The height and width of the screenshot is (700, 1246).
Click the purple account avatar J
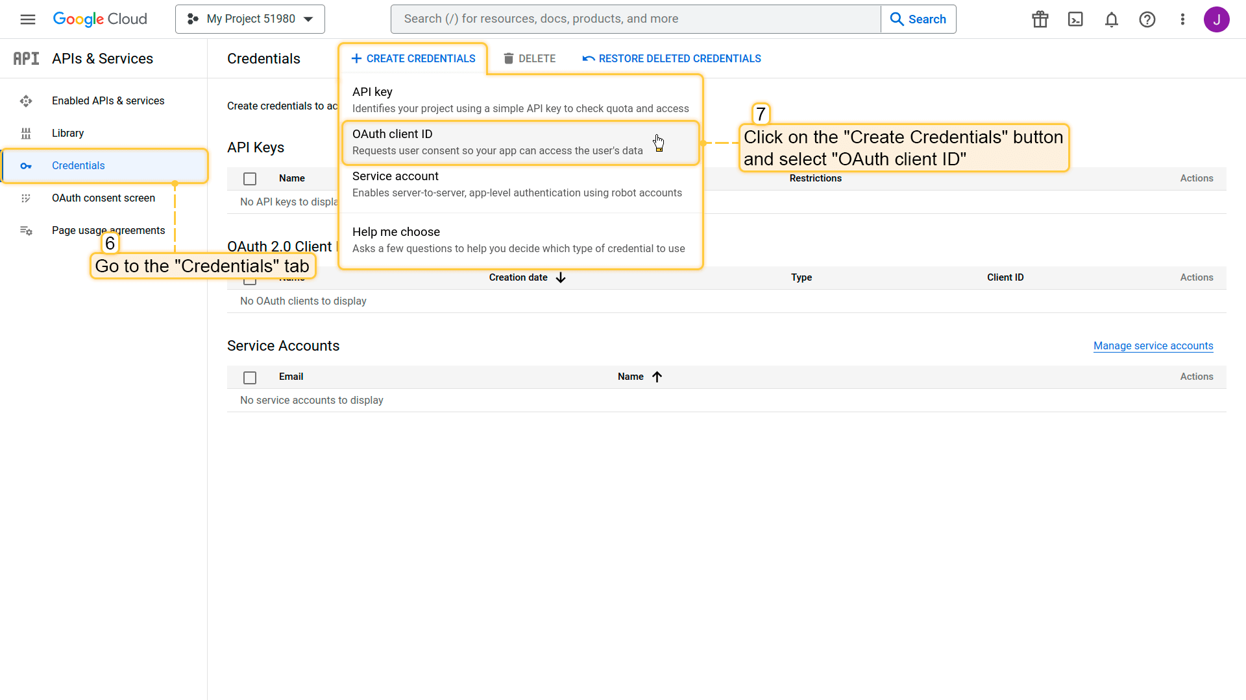(1216, 19)
